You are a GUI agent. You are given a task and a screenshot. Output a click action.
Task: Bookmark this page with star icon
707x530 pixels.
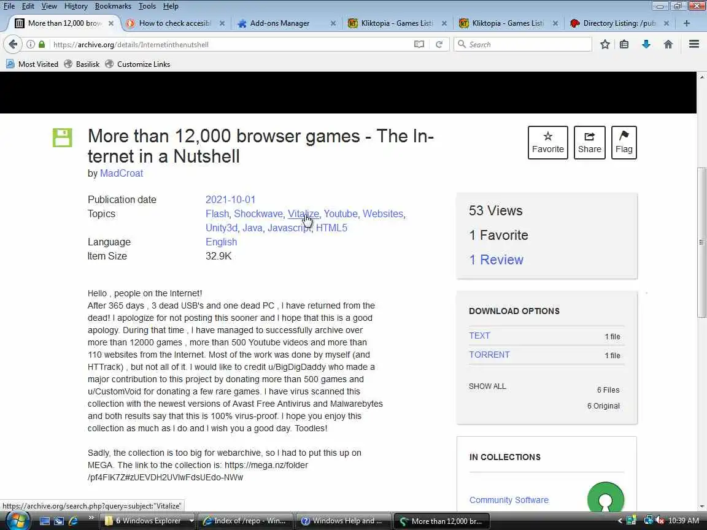[605, 44]
